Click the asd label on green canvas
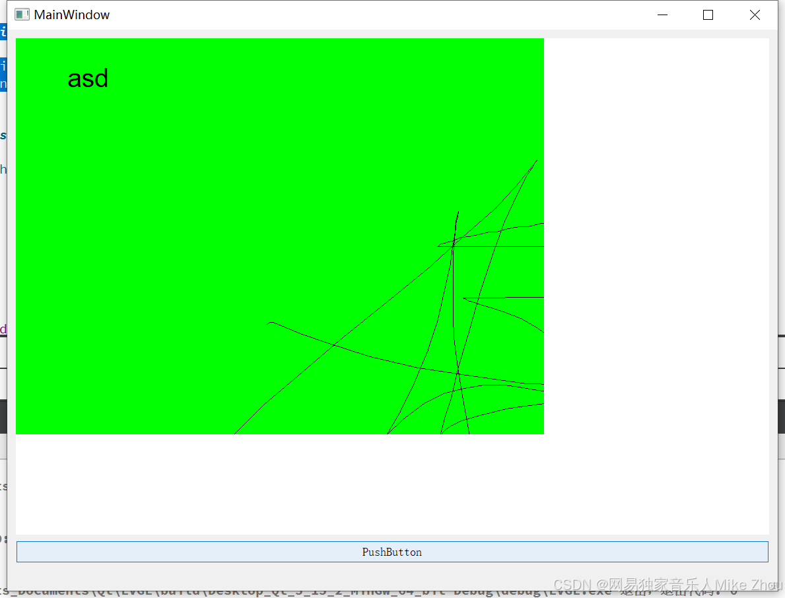Screen dimensions: 785x598 tap(87, 79)
